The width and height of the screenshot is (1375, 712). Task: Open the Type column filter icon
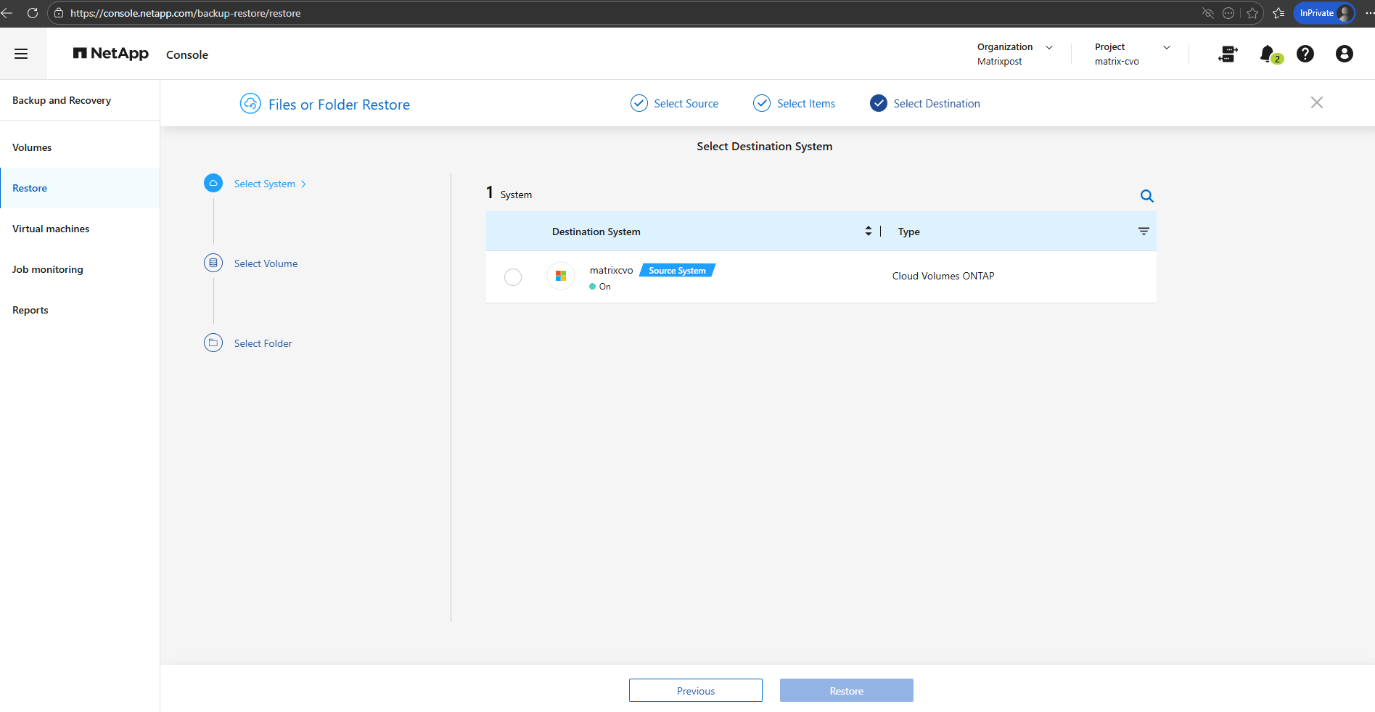pos(1144,232)
